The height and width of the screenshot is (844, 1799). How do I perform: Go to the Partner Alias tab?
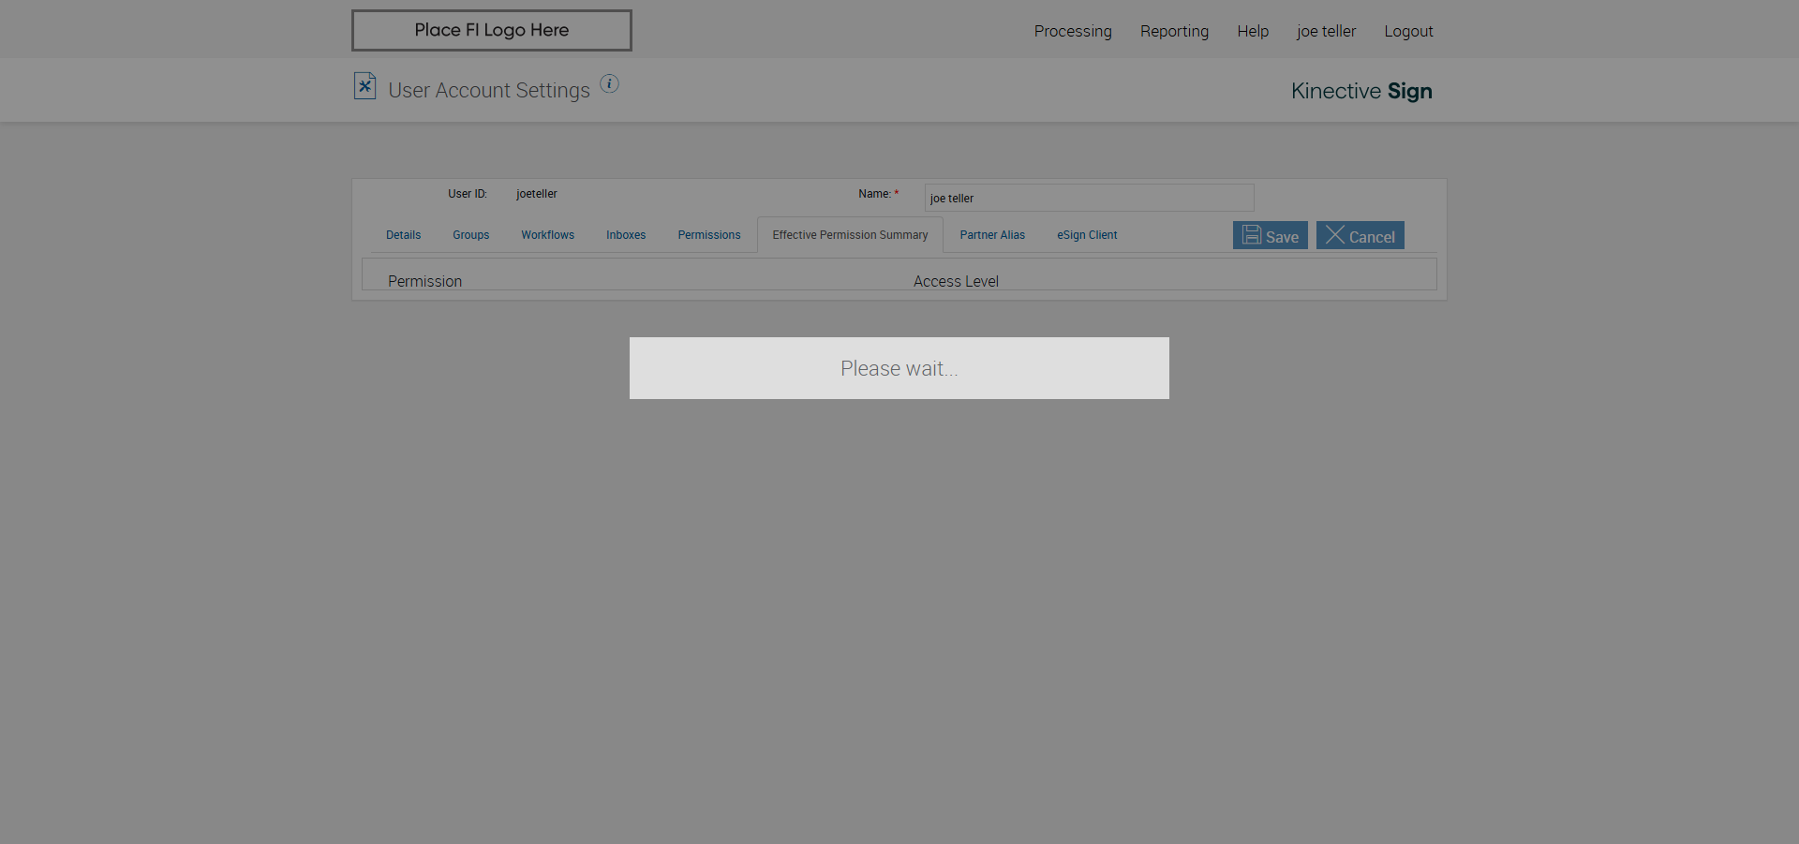[x=992, y=235]
